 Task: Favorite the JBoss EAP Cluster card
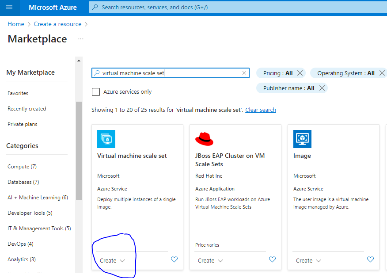[x=272, y=260]
